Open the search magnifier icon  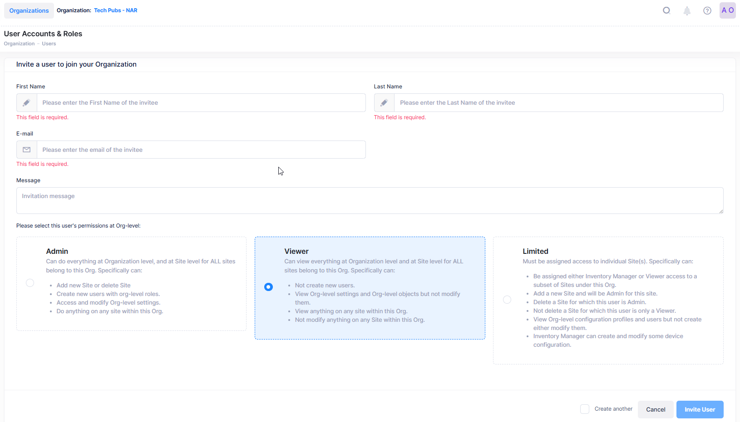coord(666,10)
